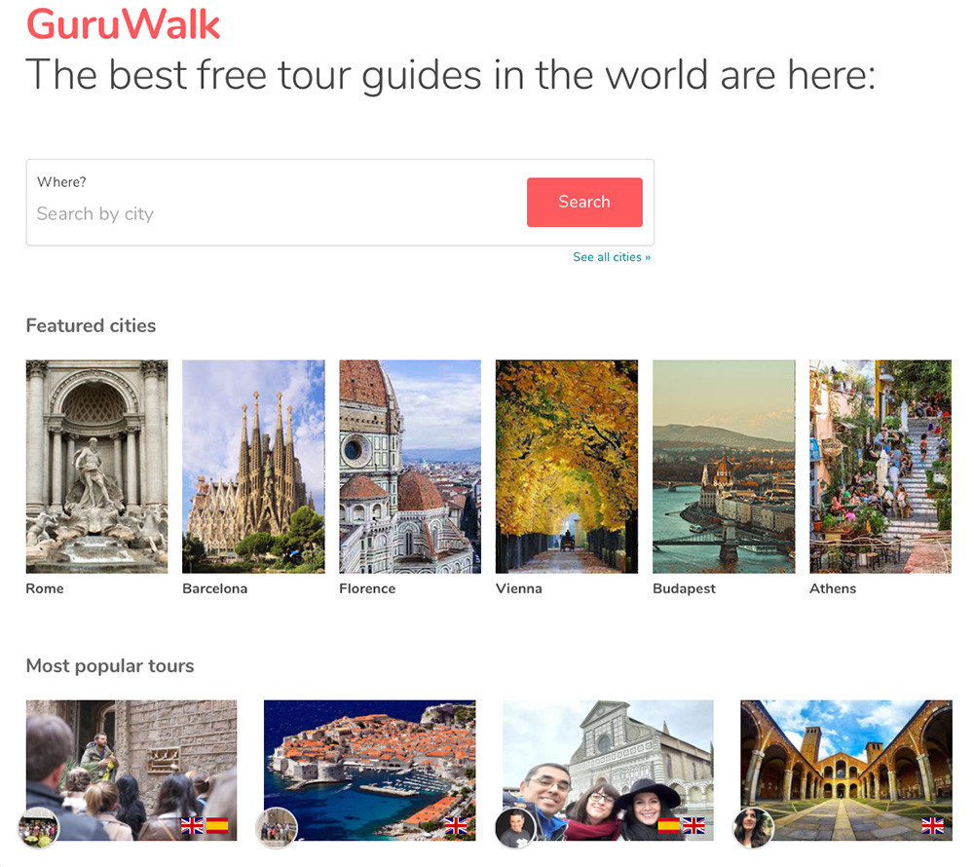Click the UK flag on the Dubrovnik tour

(455, 825)
